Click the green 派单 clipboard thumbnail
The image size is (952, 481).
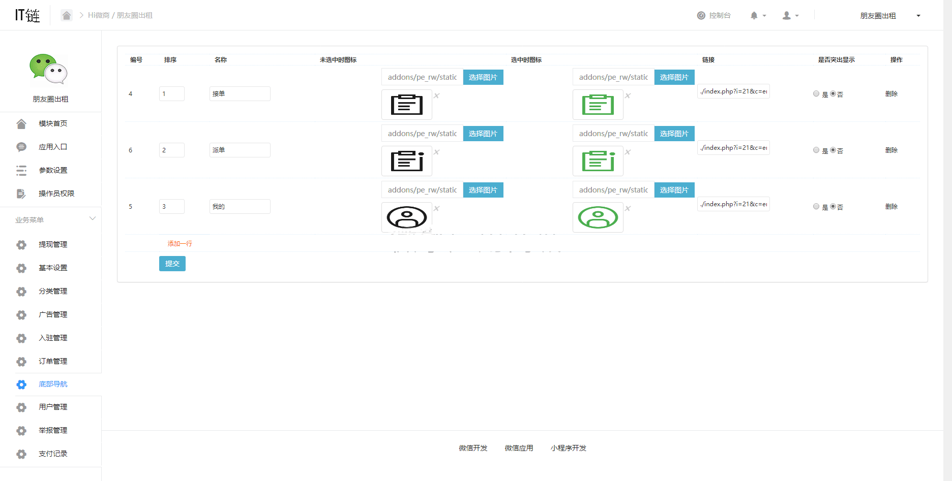[598, 161]
